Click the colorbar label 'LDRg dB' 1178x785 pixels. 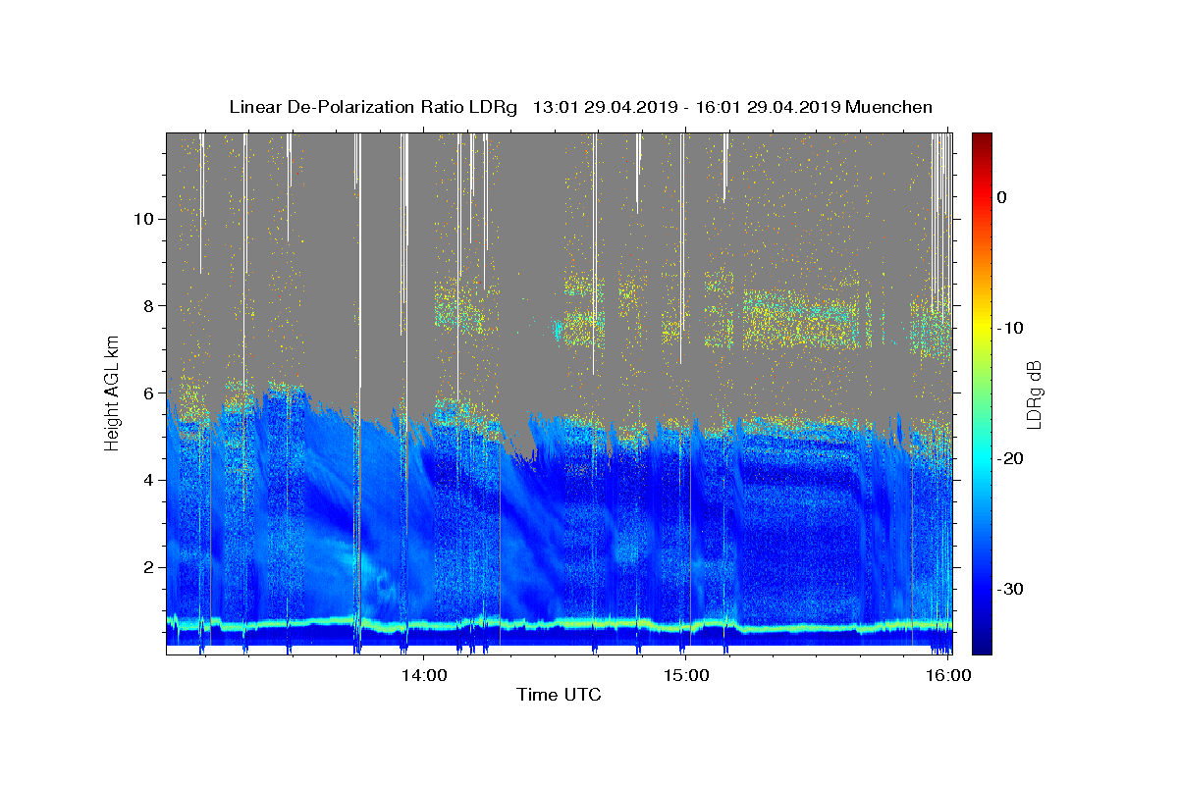click(1034, 394)
